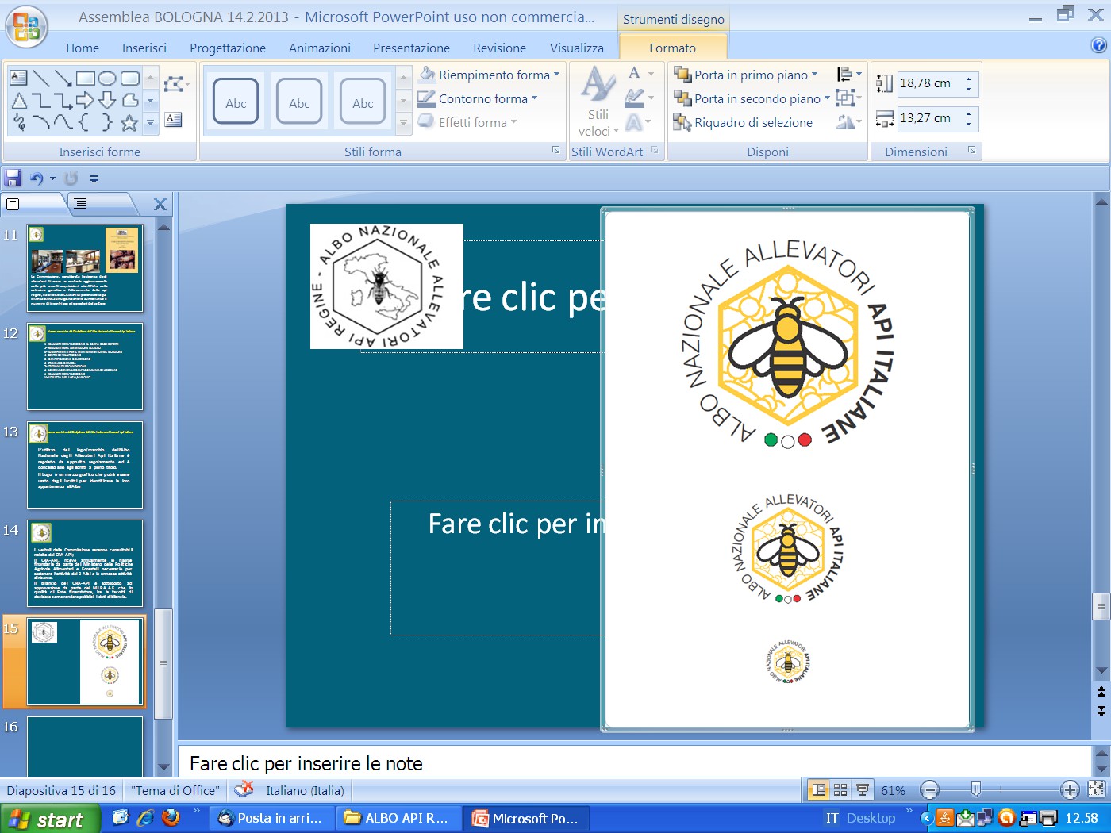This screenshot has height=833, width=1111.
Task: Open the Visualizza ribbon tab
Action: coord(577,48)
